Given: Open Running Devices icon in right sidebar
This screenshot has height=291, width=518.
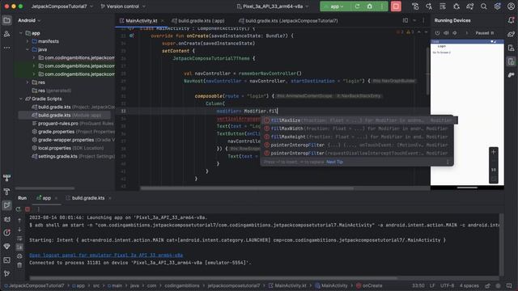Looking at the screenshot, I should point(511,61).
